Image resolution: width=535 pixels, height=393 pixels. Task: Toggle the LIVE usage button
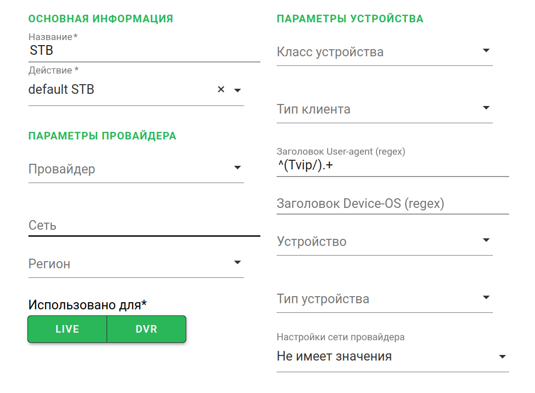pos(68,329)
